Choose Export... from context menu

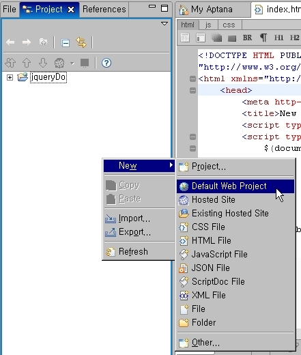[139, 232]
